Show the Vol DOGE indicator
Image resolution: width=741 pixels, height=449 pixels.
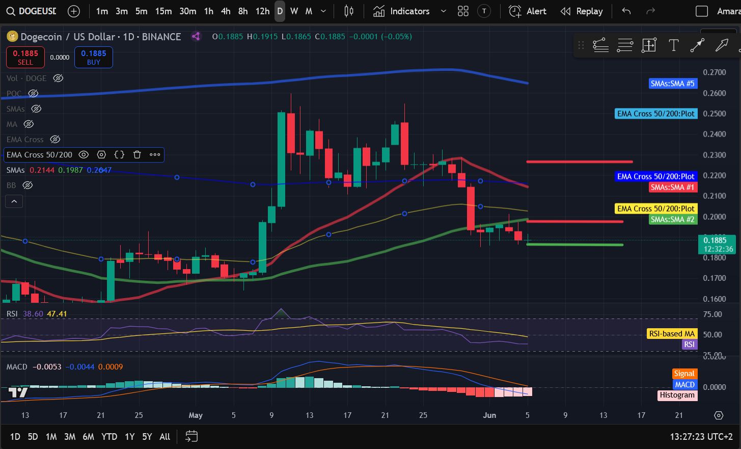click(58, 78)
